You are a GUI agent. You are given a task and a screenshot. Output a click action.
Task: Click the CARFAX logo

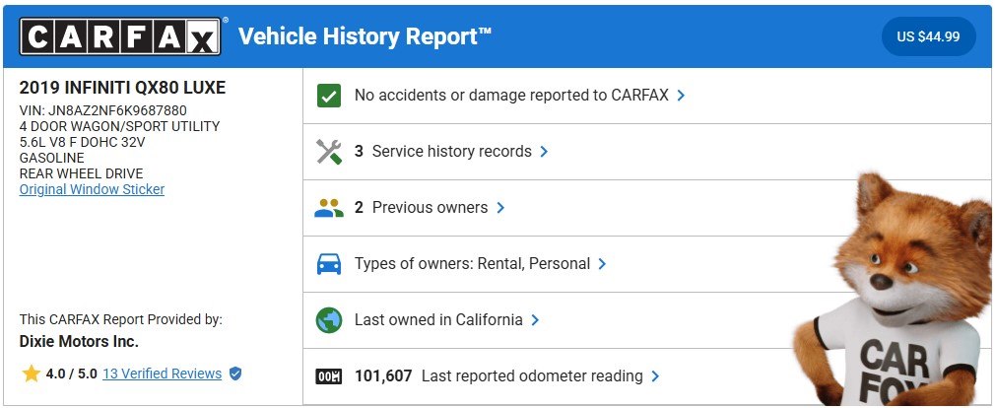coord(120,36)
